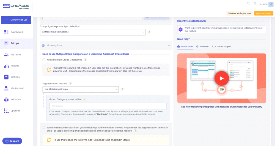The image size is (275, 149).
Task: Click See how Mailchimp integrates with NetSuite link
Action: click(221, 107)
